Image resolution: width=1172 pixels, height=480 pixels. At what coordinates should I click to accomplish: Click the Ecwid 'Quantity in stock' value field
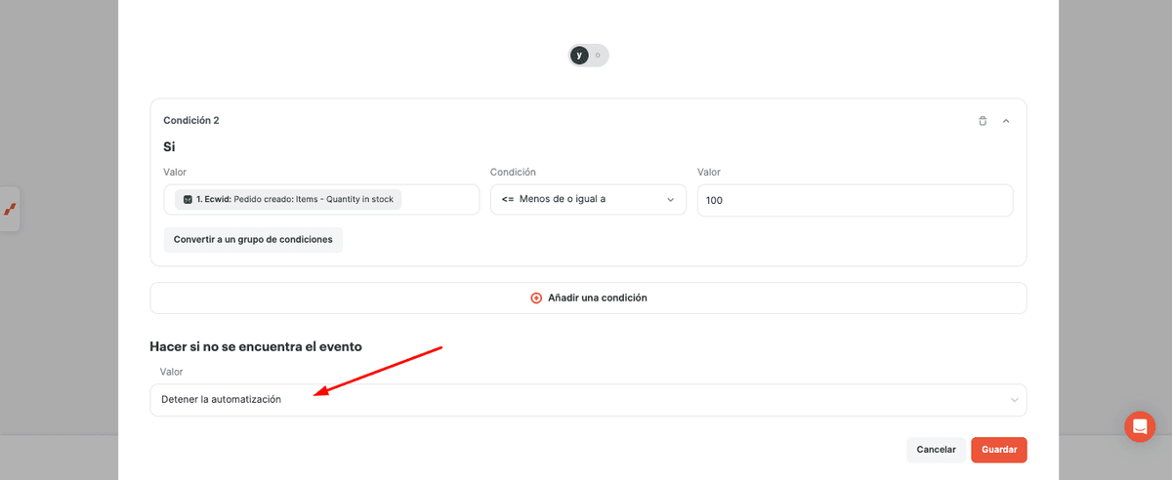pos(321,199)
